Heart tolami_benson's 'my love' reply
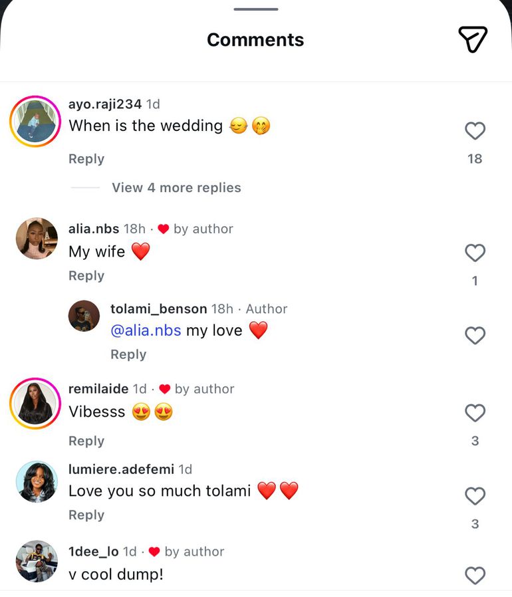This screenshot has width=512, height=597. coord(475,336)
